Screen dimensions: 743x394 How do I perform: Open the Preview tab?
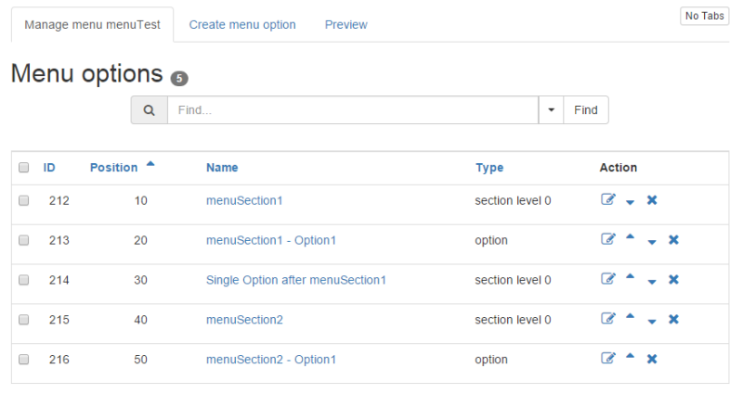coord(345,25)
